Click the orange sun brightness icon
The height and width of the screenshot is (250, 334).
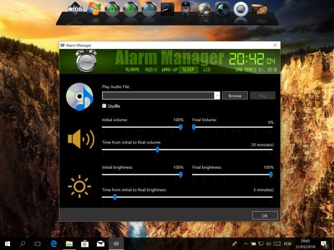[x=80, y=186]
